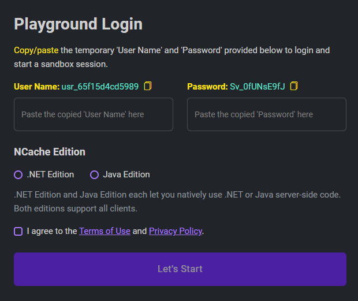
Task: Copy the temporary User Name to clipboard
Action: click(148, 86)
